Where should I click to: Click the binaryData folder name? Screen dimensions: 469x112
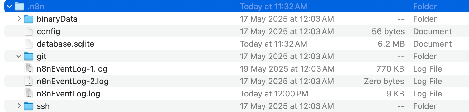click(x=57, y=19)
